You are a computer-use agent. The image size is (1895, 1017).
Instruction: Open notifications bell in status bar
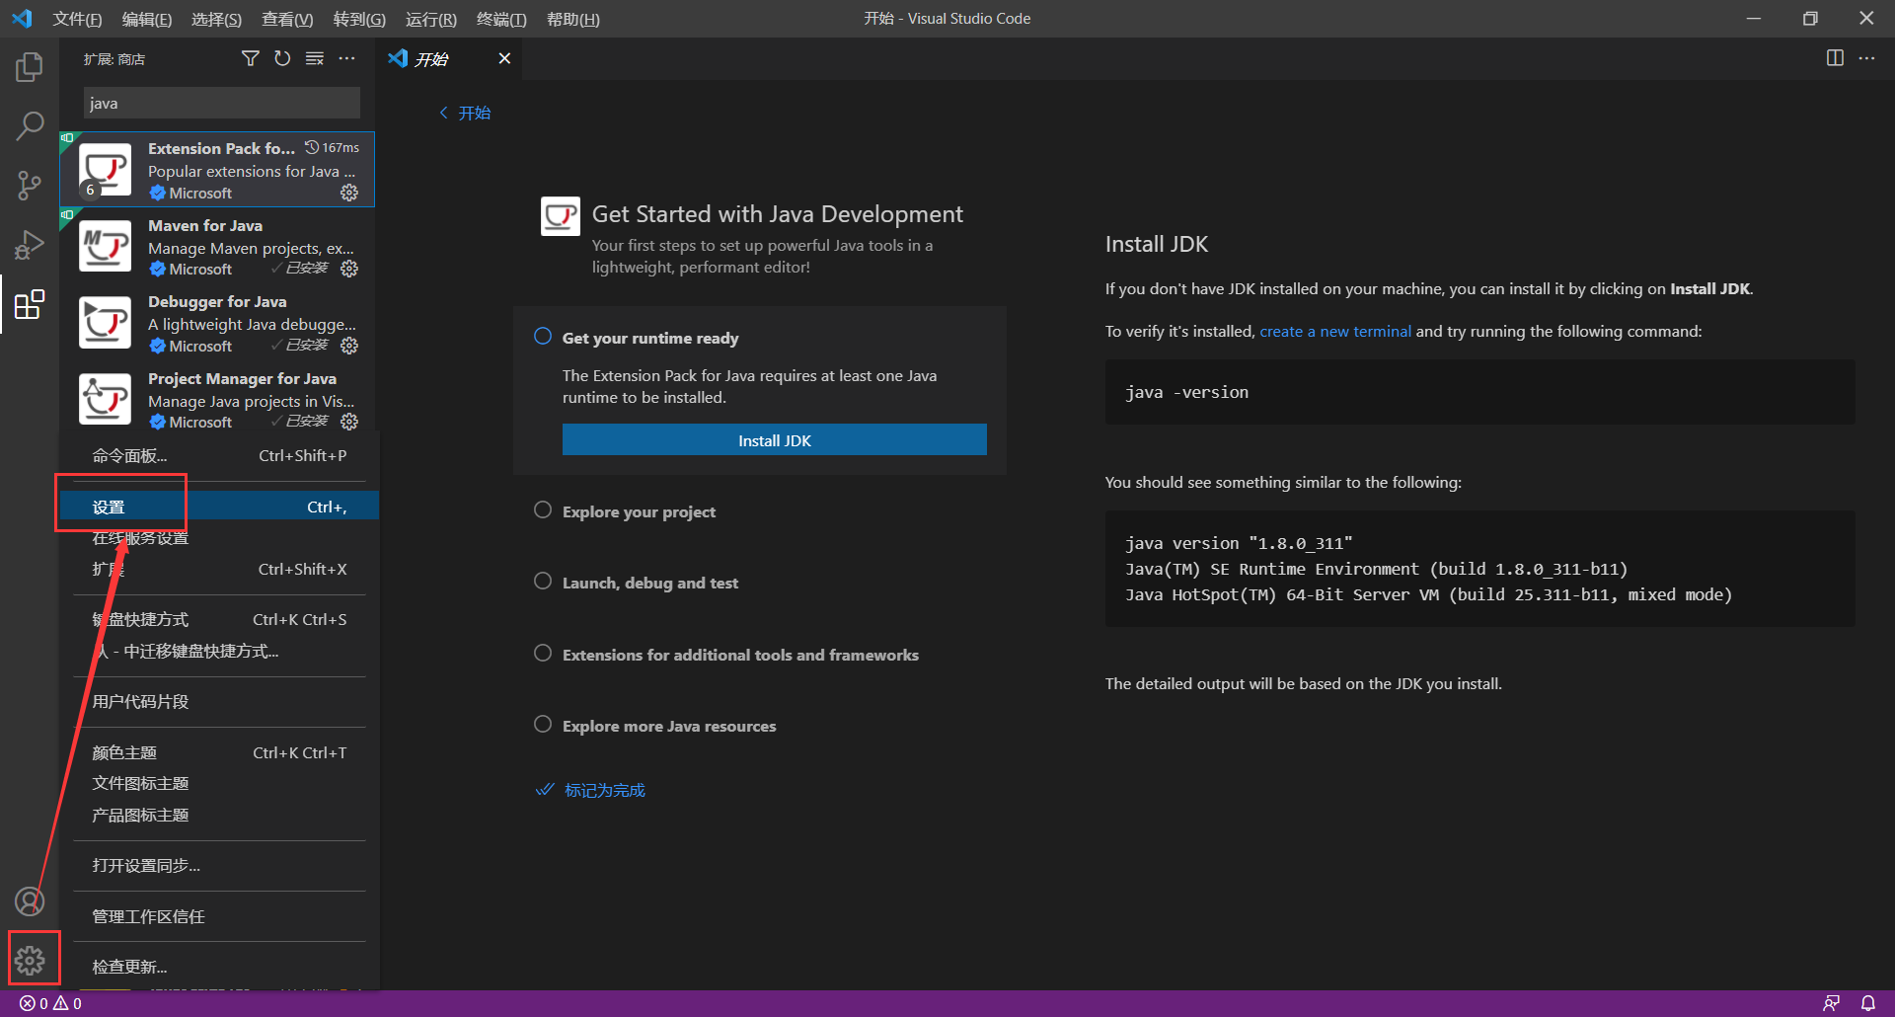point(1868,1003)
